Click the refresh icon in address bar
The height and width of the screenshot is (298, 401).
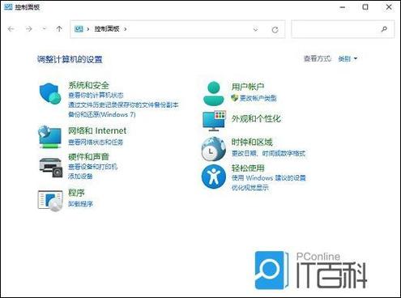[x=275, y=29]
